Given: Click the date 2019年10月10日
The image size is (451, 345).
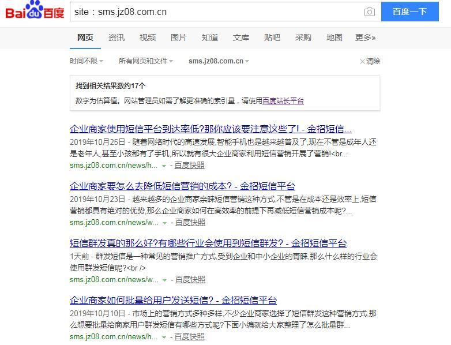Looking at the screenshot, I should pos(97,313).
